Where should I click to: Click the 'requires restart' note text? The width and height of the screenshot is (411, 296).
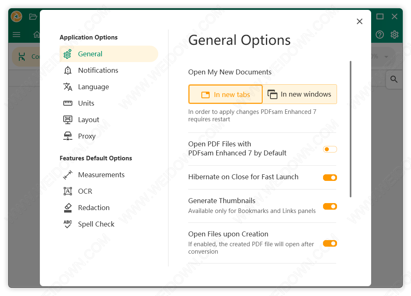[x=209, y=119]
